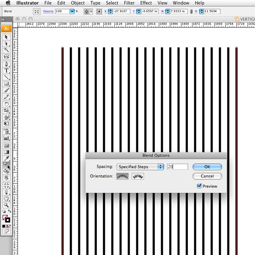The image size is (255, 255).
Task: Expand the Opacity value dropdown
Action: [73, 11]
